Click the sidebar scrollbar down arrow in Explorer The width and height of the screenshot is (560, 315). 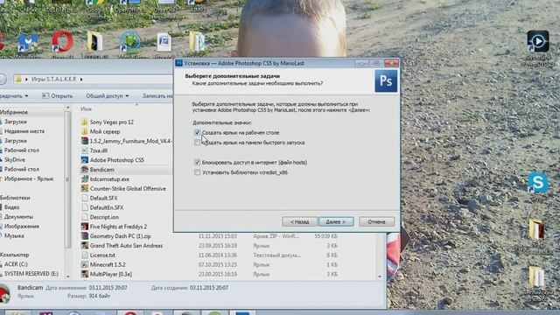pyautogui.click(x=67, y=276)
